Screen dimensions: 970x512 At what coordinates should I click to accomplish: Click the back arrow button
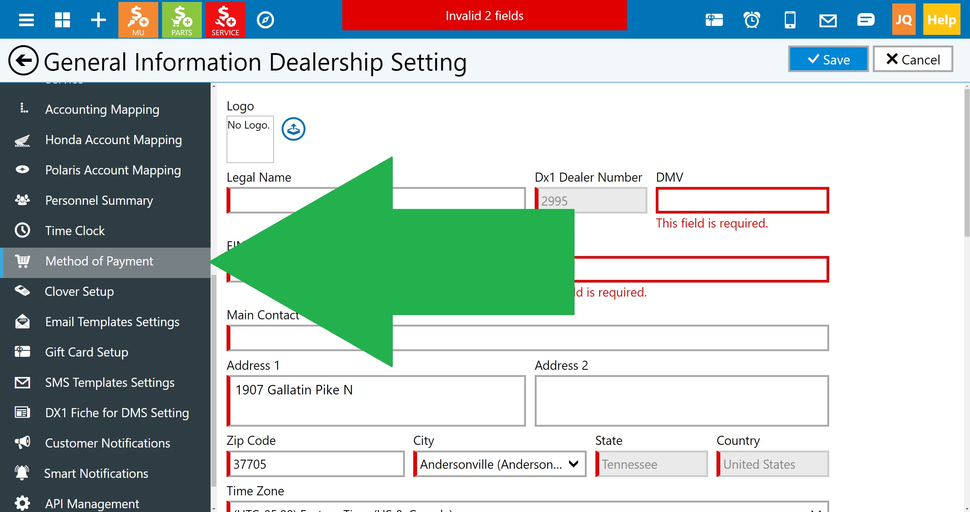[x=23, y=61]
